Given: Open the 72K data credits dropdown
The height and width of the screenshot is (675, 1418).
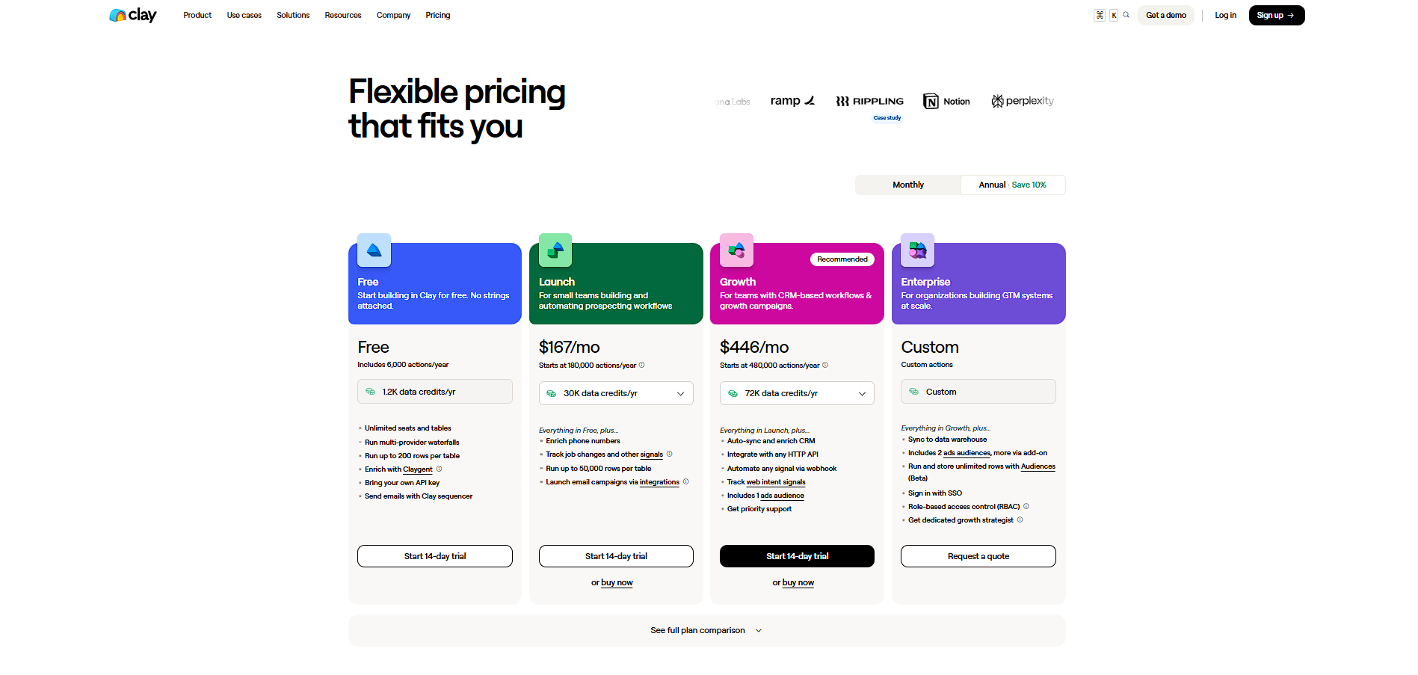Looking at the screenshot, I should (797, 393).
